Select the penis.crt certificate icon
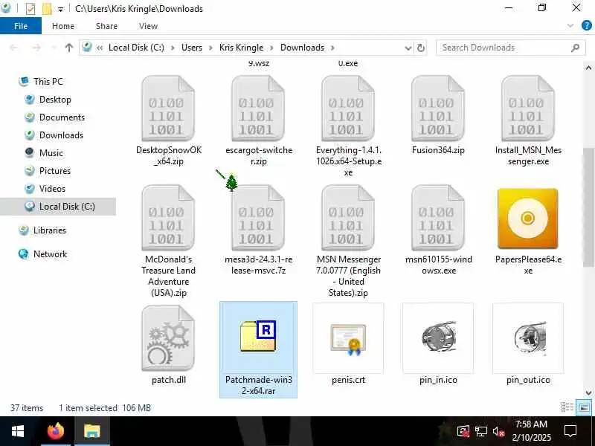This screenshot has height=446, width=595. [x=348, y=339]
